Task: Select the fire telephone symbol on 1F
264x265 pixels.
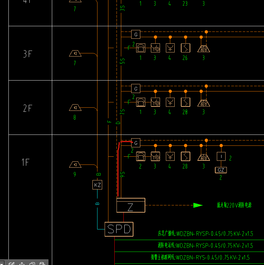Action: click(141, 156)
